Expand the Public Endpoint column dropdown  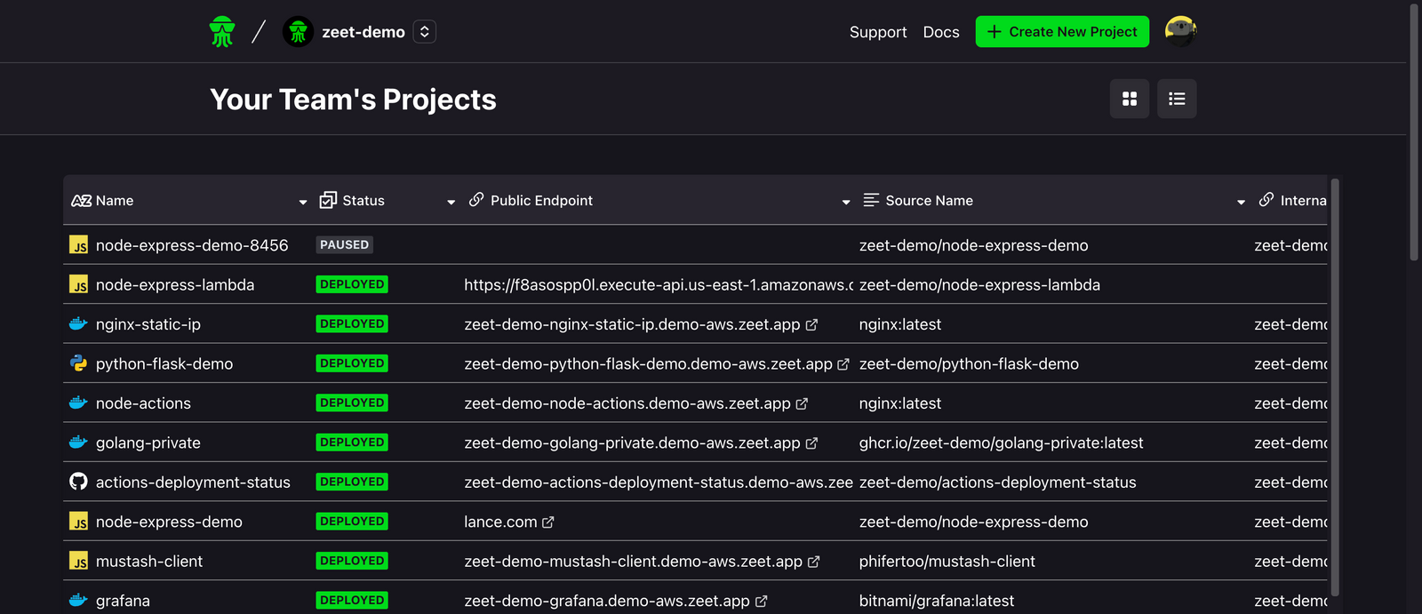click(x=846, y=202)
